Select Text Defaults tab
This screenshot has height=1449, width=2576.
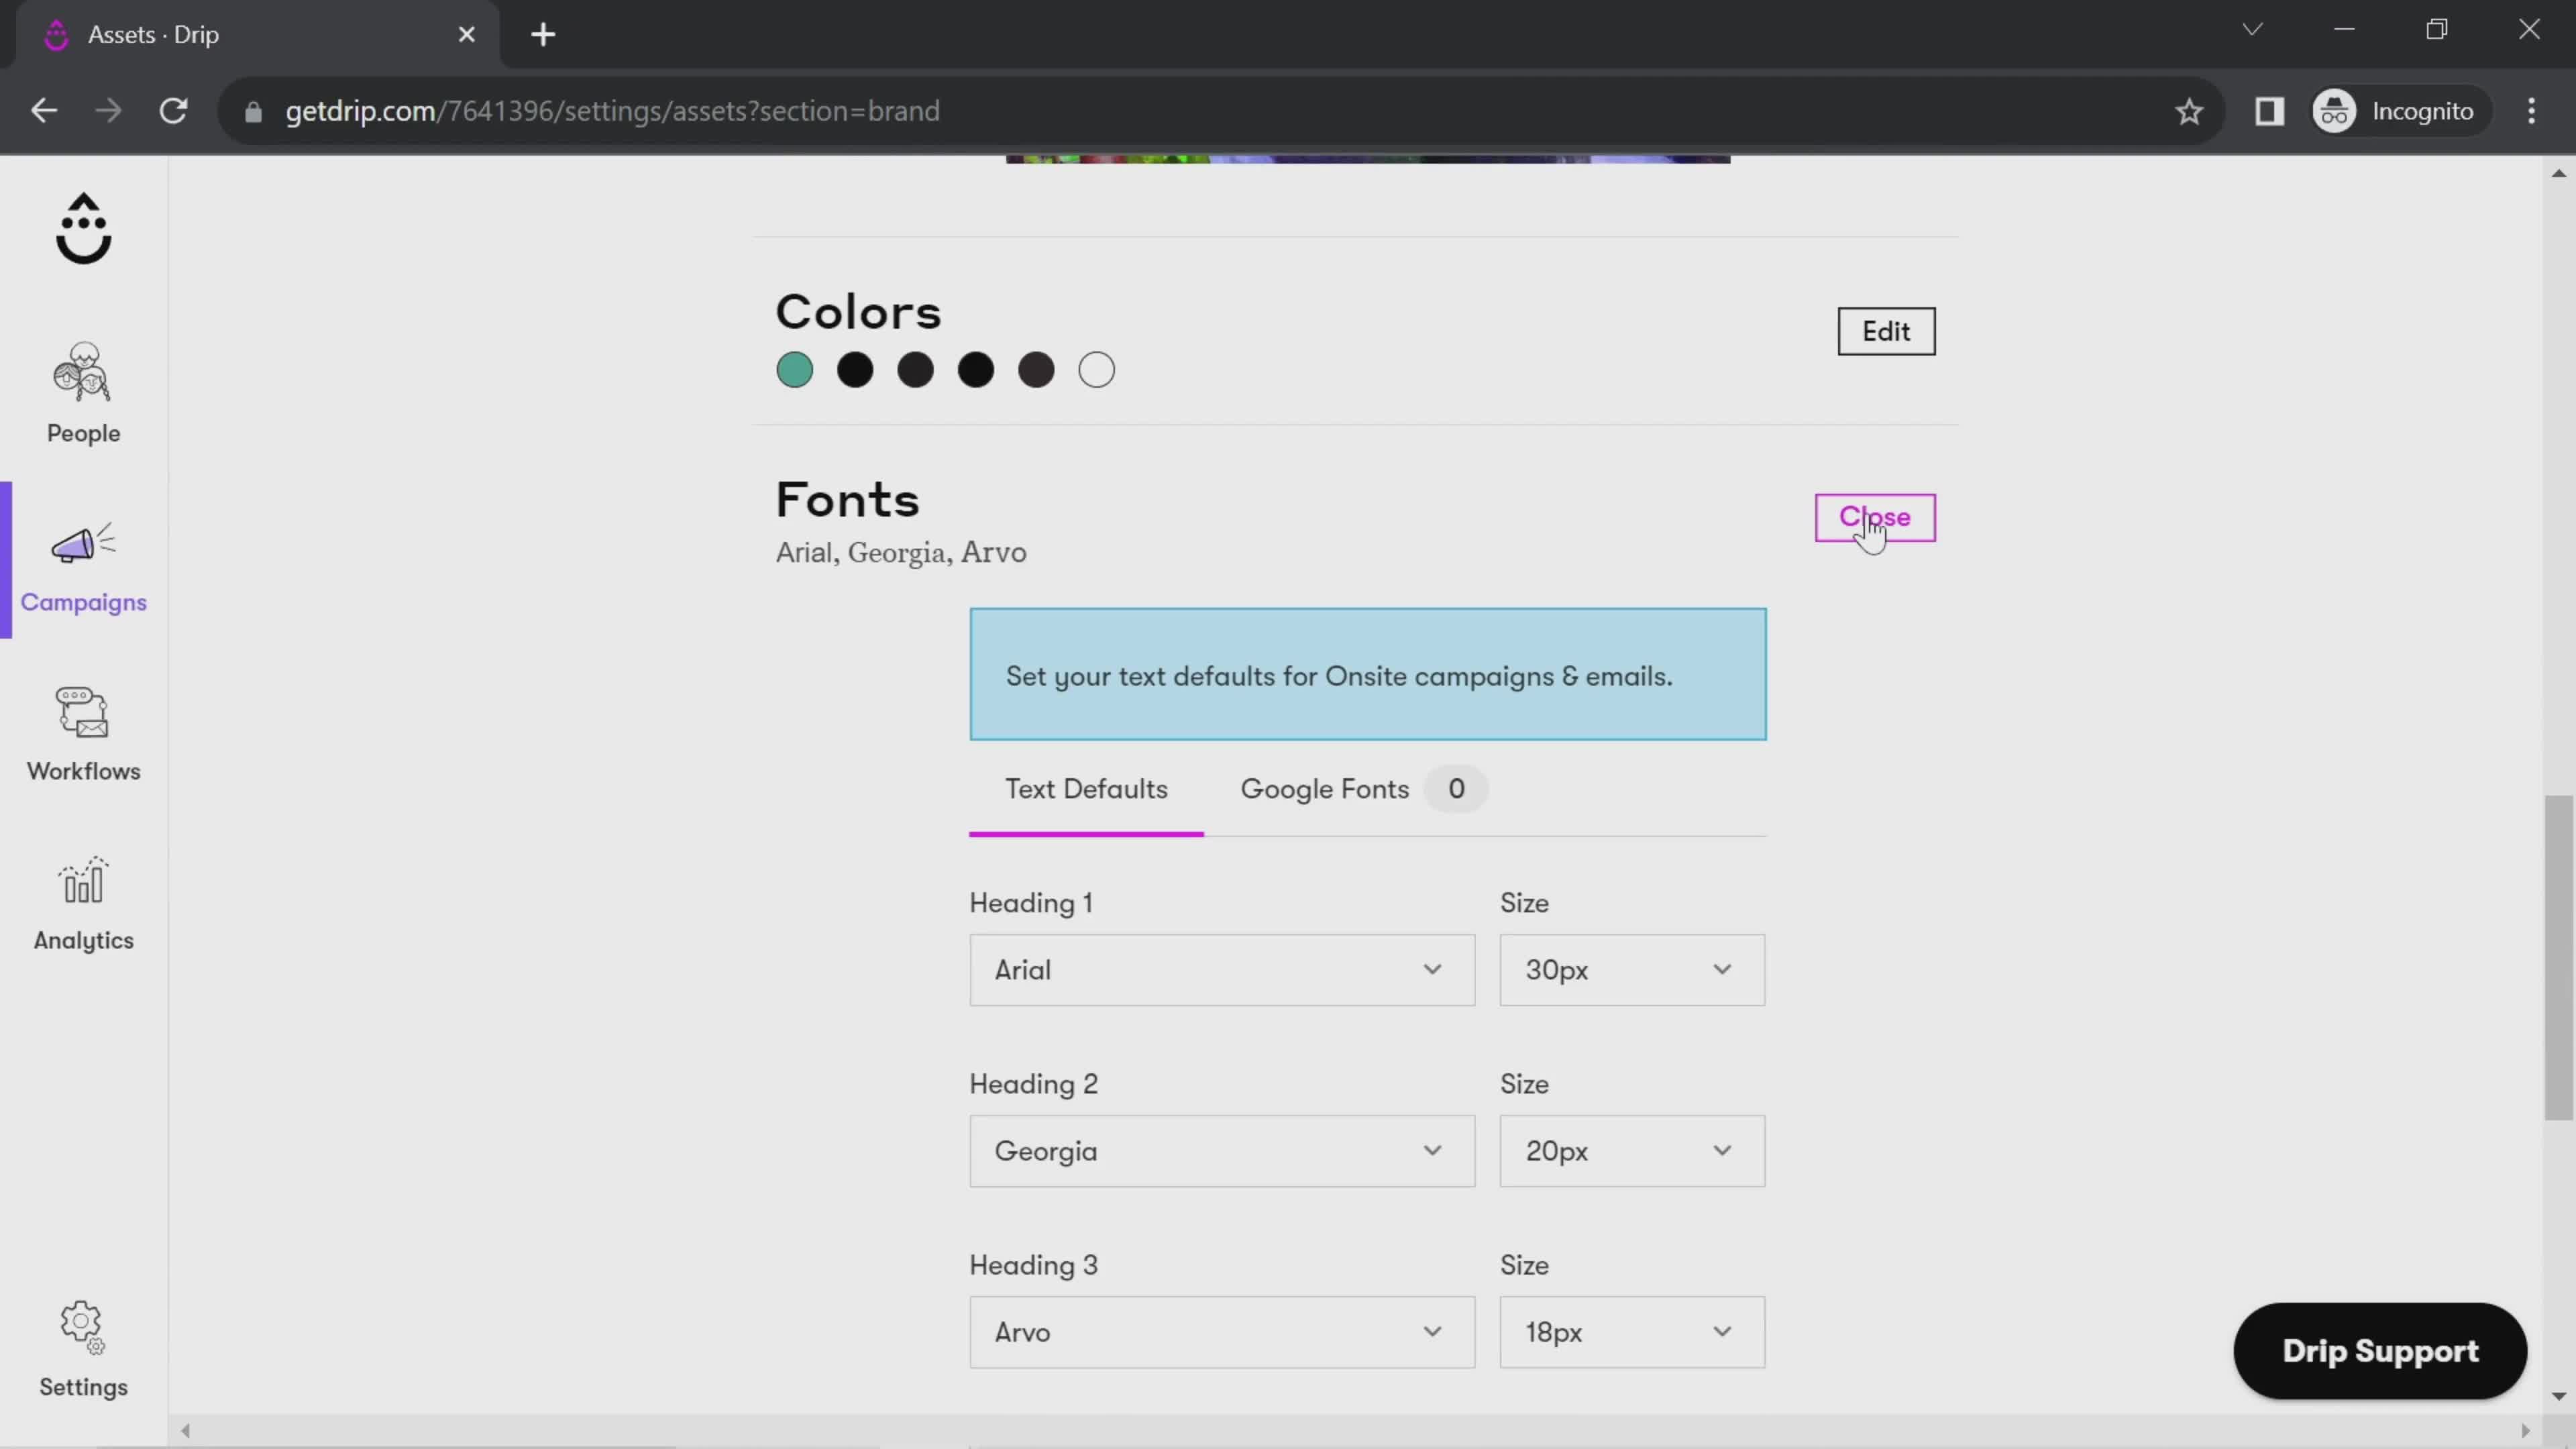(1086, 789)
